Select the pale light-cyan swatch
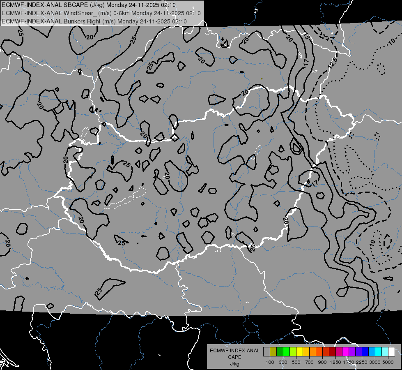Viewport: 402px width, 370px height. [385, 351]
